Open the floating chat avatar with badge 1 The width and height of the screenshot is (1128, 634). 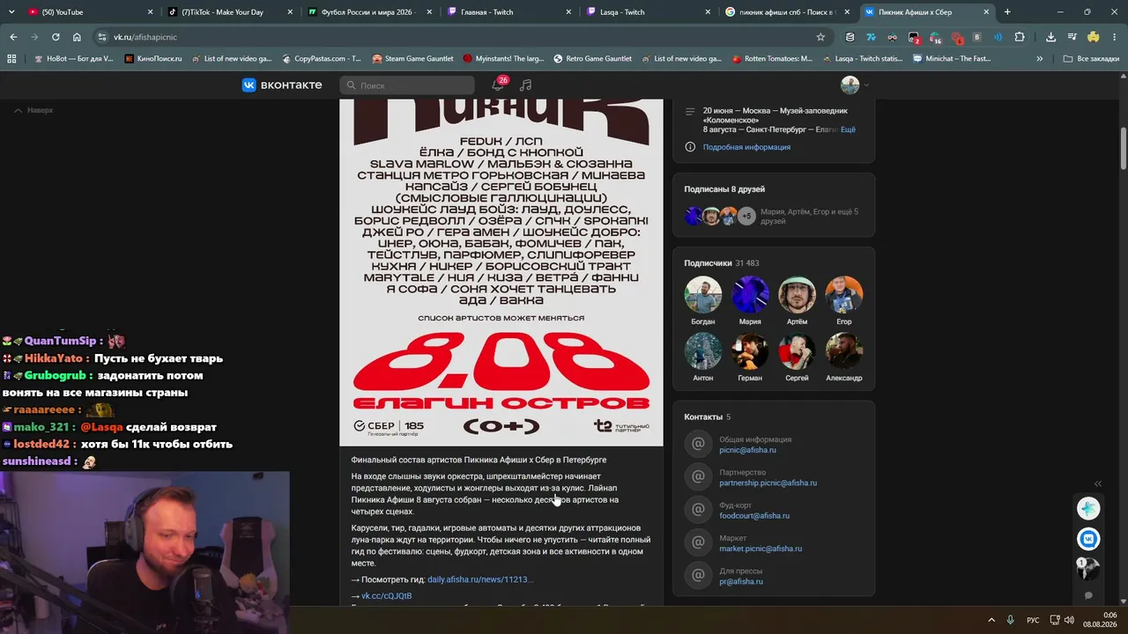pyautogui.click(x=1088, y=568)
